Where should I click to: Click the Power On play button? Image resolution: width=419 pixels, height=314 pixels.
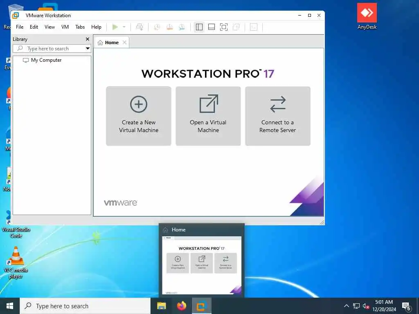pos(115,27)
